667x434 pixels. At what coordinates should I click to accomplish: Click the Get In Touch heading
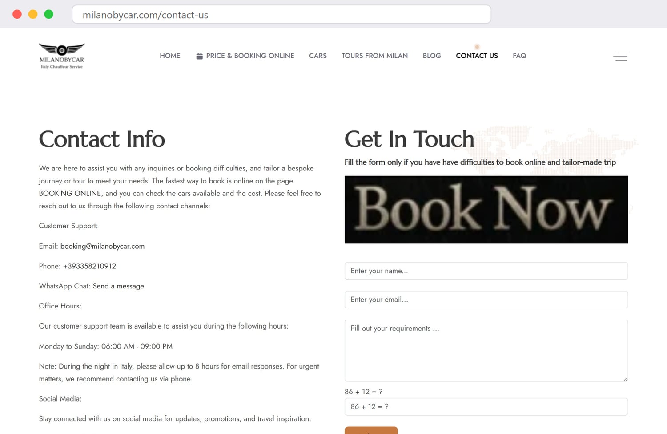pyautogui.click(x=409, y=139)
